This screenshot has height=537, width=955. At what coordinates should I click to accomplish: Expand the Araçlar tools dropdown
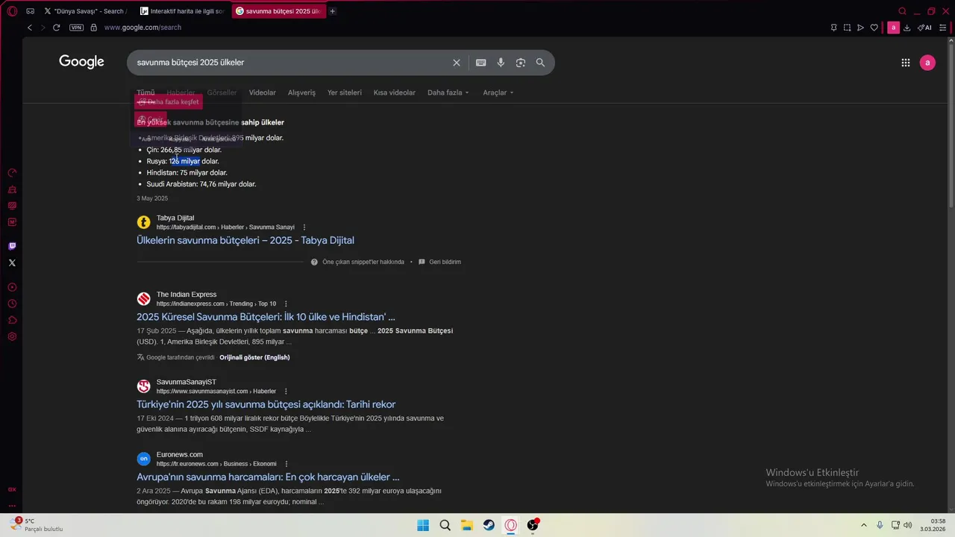click(498, 92)
